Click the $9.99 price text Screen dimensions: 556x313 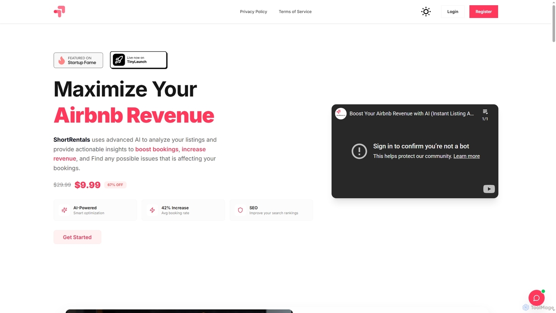point(87,185)
